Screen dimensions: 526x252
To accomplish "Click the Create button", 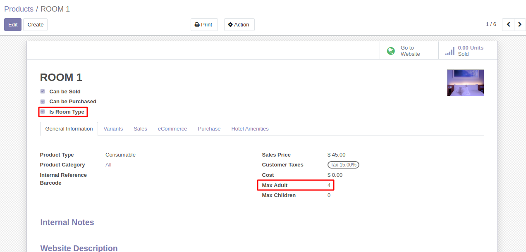I will coord(35,24).
